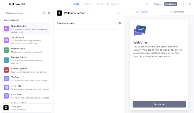194x113 pixels.
Task: Open the invite collaborators icon
Action: pyautogui.click(x=184, y=4)
